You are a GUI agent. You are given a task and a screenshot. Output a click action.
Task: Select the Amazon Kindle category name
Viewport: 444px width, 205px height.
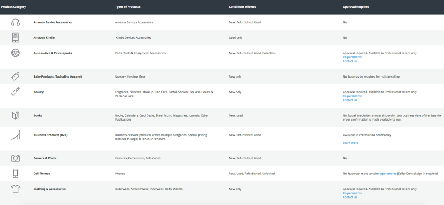(44, 37)
